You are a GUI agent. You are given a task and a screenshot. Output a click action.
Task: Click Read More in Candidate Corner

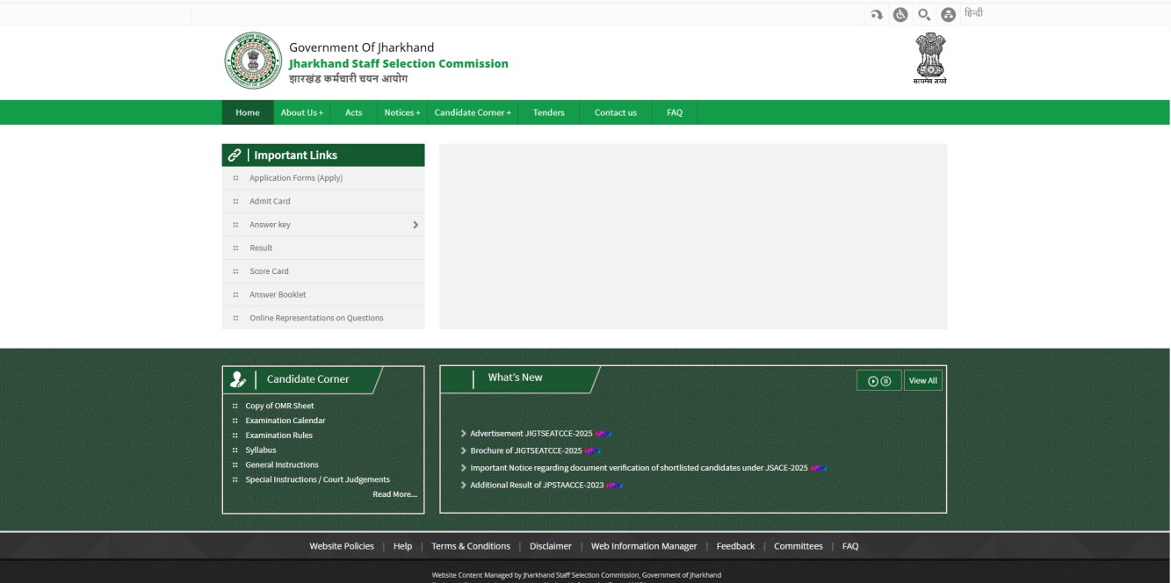(394, 493)
